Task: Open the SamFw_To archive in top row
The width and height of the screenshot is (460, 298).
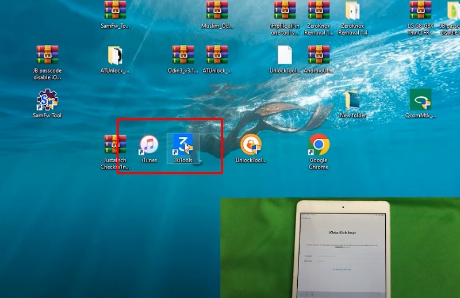Action: [x=115, y=10]
